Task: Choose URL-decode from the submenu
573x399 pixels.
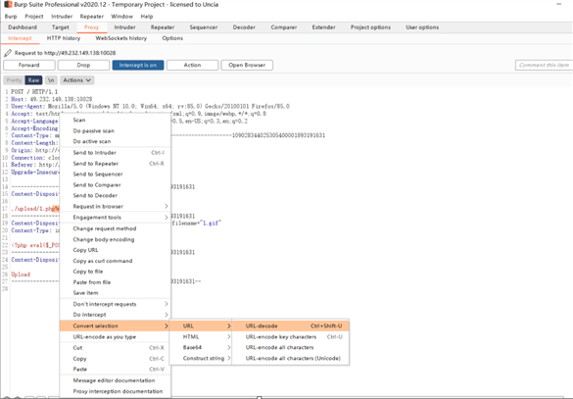Action: tap(291, 325)
